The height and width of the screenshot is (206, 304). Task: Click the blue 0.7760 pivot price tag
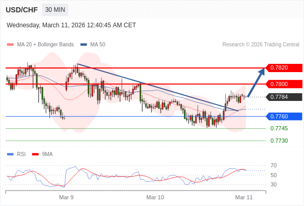283,116
